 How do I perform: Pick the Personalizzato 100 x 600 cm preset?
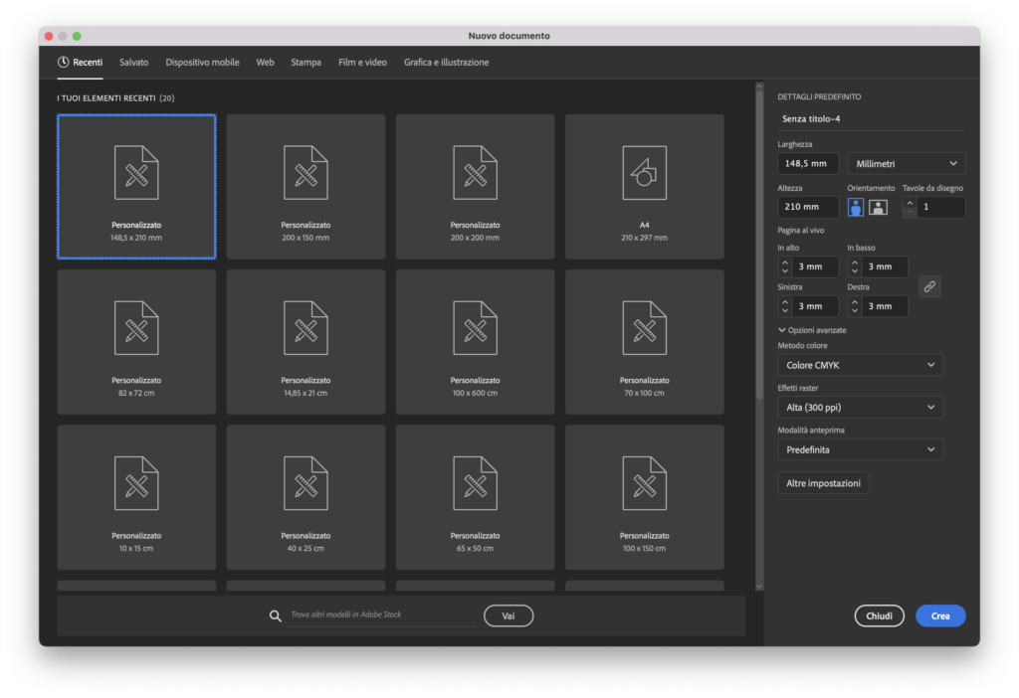(475, 341)
